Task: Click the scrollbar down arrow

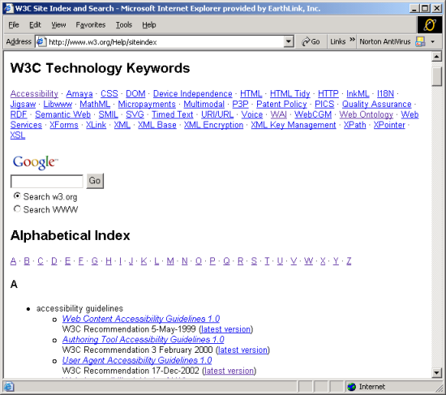Action: 436,372
